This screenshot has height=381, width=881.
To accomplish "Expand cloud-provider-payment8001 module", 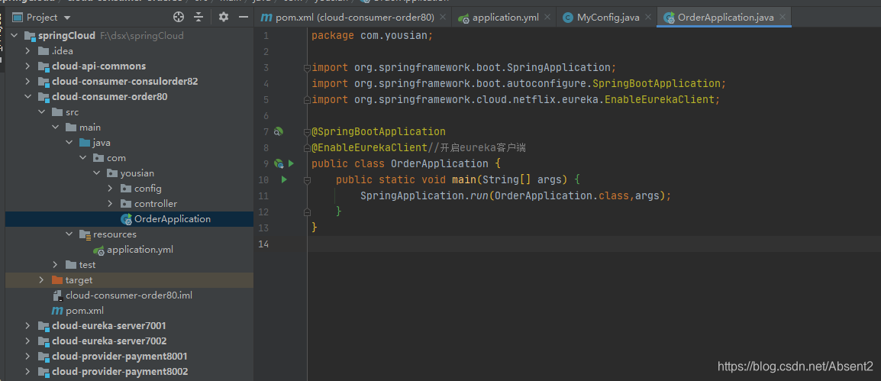I will (27, 357).
